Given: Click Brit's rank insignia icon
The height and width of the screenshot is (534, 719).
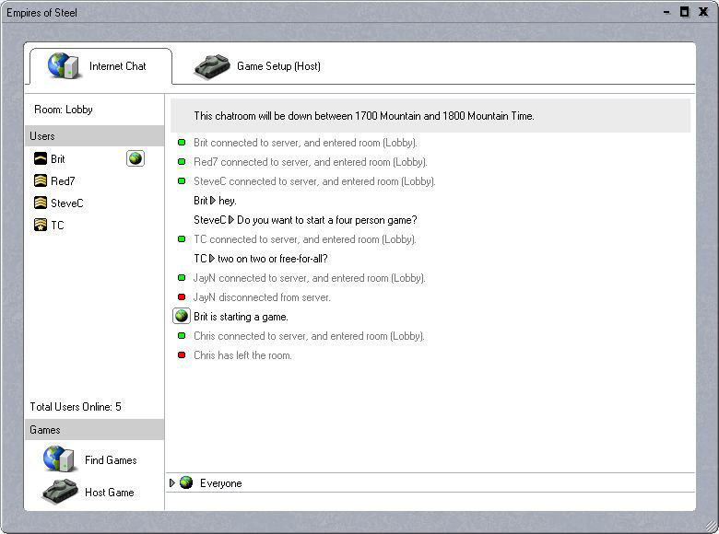Looking at the screenshot, I should pos(41,158).
